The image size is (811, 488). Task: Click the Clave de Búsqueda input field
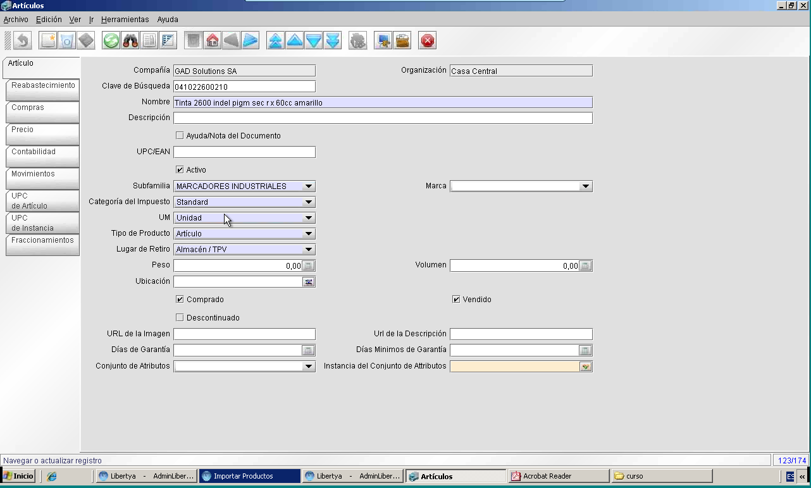click(244, 87)
